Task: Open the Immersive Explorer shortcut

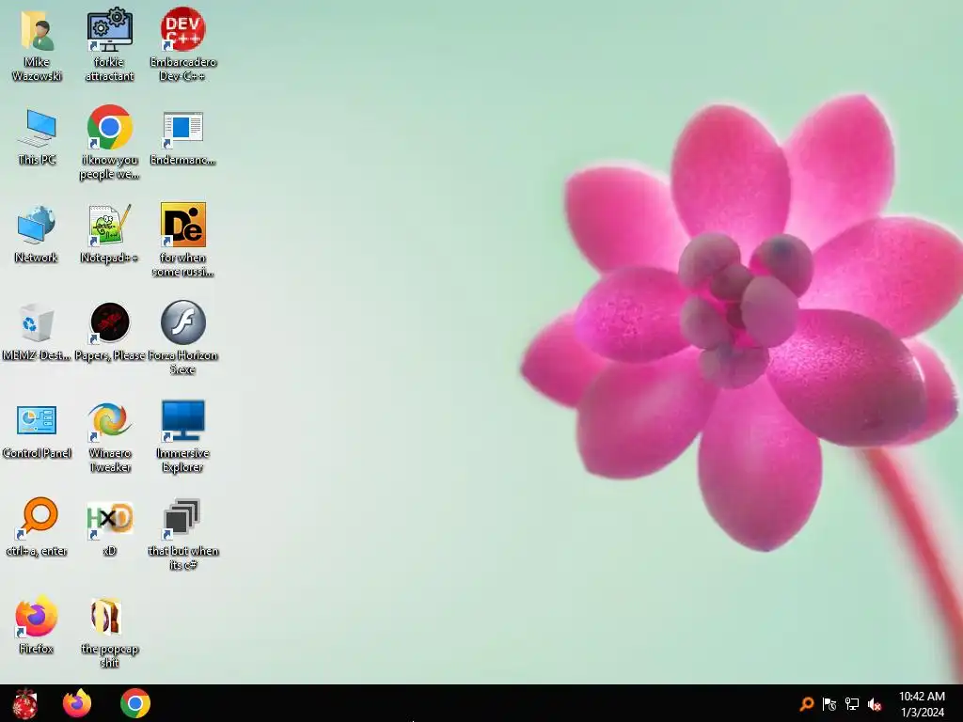Action: [x=182, y=420]
